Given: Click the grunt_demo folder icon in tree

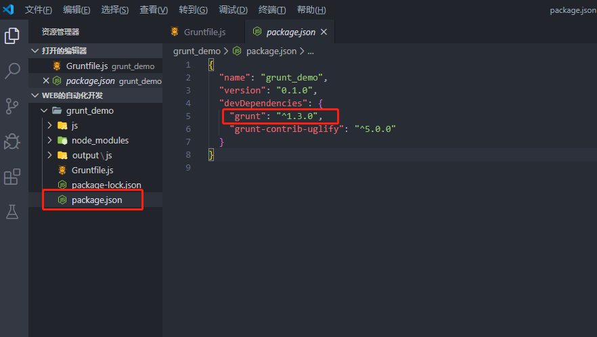Looking at the screenshot, I should pyautogui.click(x=57, y=110).
